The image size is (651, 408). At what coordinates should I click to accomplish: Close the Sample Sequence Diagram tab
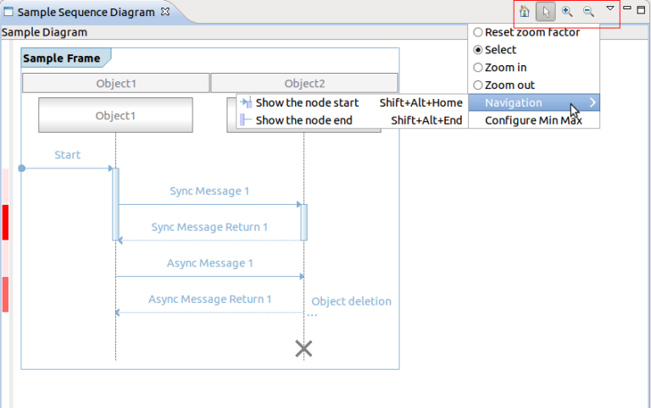(x=165, y=12)
